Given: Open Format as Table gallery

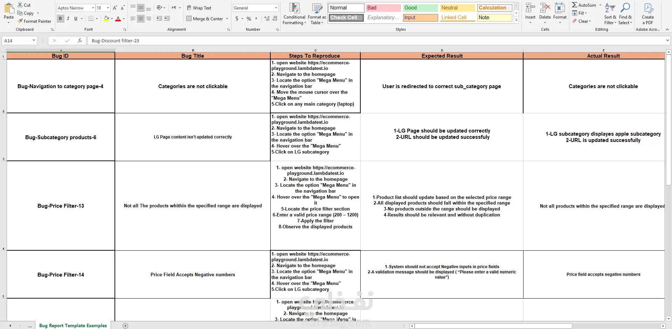Looking at the screenshot, I should click(x=317, y=14).
